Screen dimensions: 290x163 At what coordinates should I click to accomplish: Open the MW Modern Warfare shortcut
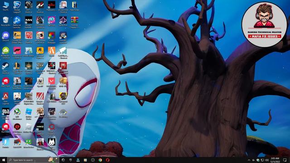click(x=29, y=22)
